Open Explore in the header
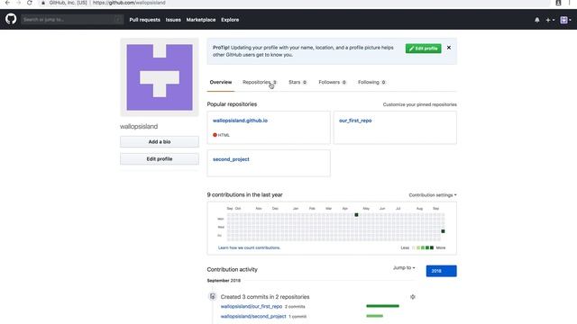 pos(230,20)
